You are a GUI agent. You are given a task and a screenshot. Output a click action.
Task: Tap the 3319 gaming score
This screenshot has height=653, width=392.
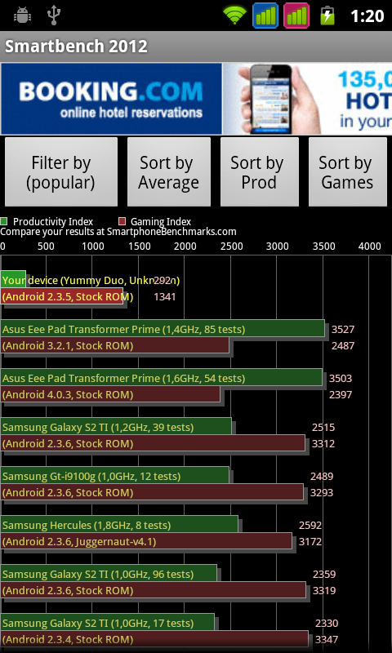point(324,591)
